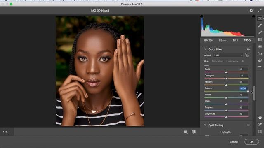Click the Greens +100 value field
Viewport: 264px width, 148px height.
point(244,88)
